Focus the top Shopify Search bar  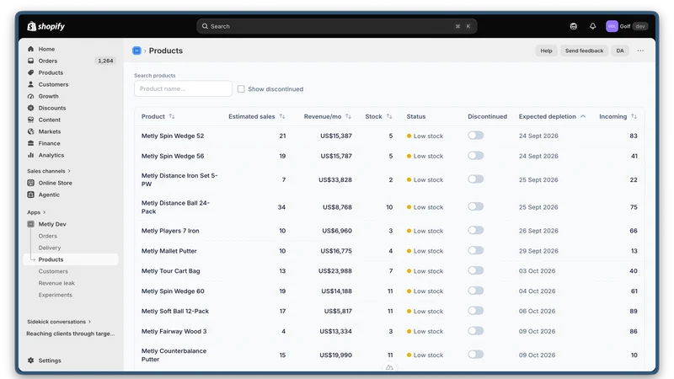click(336, 26)
